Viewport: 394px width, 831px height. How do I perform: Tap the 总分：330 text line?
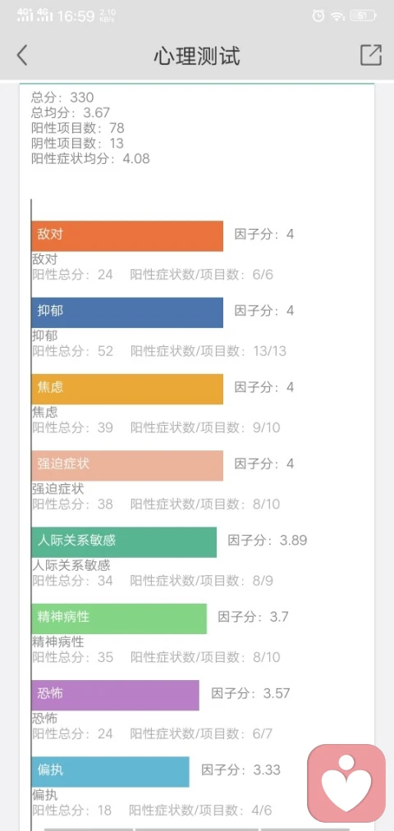[62, 98]
